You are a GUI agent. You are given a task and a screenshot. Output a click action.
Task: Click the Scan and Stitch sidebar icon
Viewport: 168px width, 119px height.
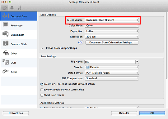[x=6, y=43]
